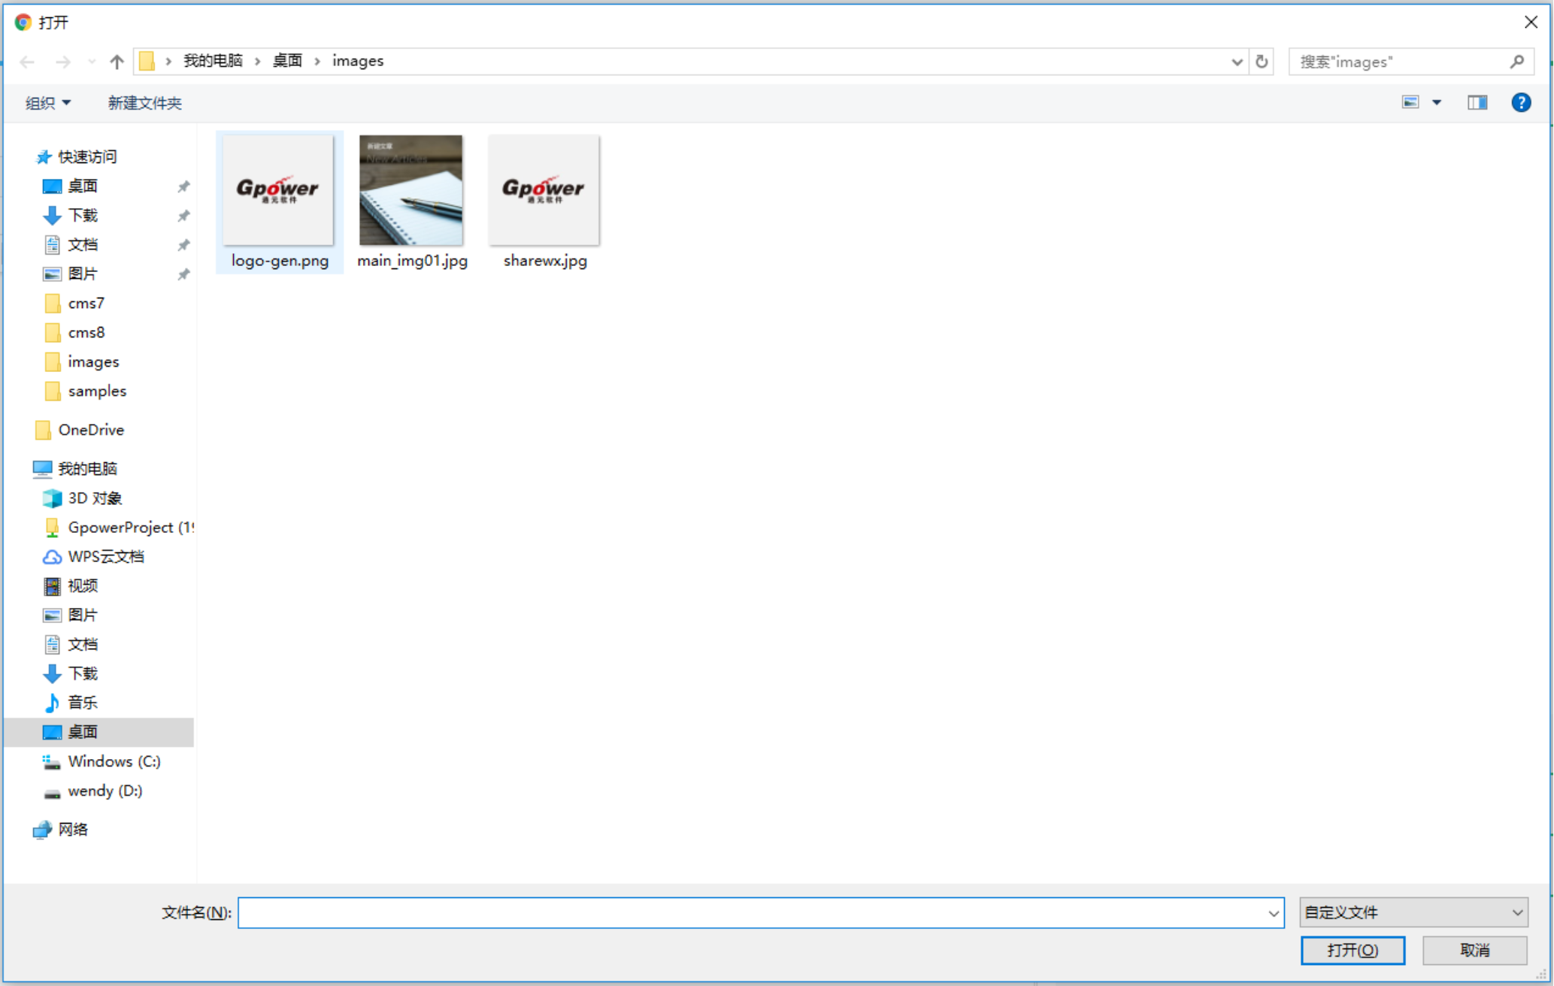
Task: Expand address bar path history dropdown
Action: 1236,62
